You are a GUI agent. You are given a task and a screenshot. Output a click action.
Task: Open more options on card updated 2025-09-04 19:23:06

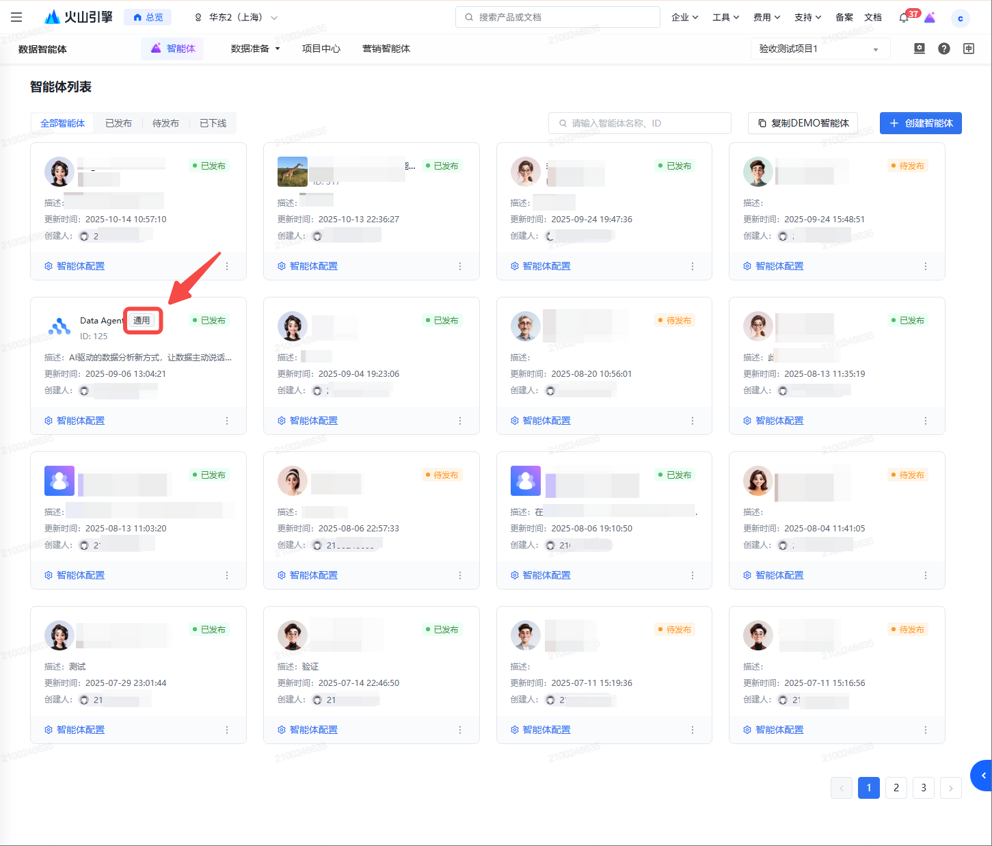click(460, 421)
